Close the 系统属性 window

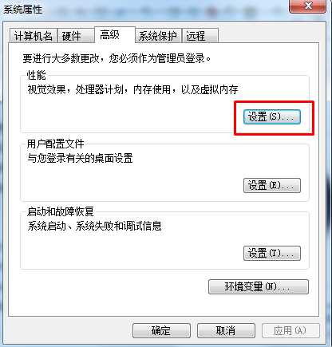pos(308,6)
